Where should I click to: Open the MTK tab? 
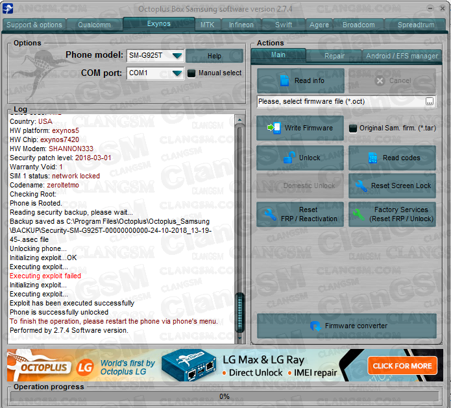click(x=208, y=25)
